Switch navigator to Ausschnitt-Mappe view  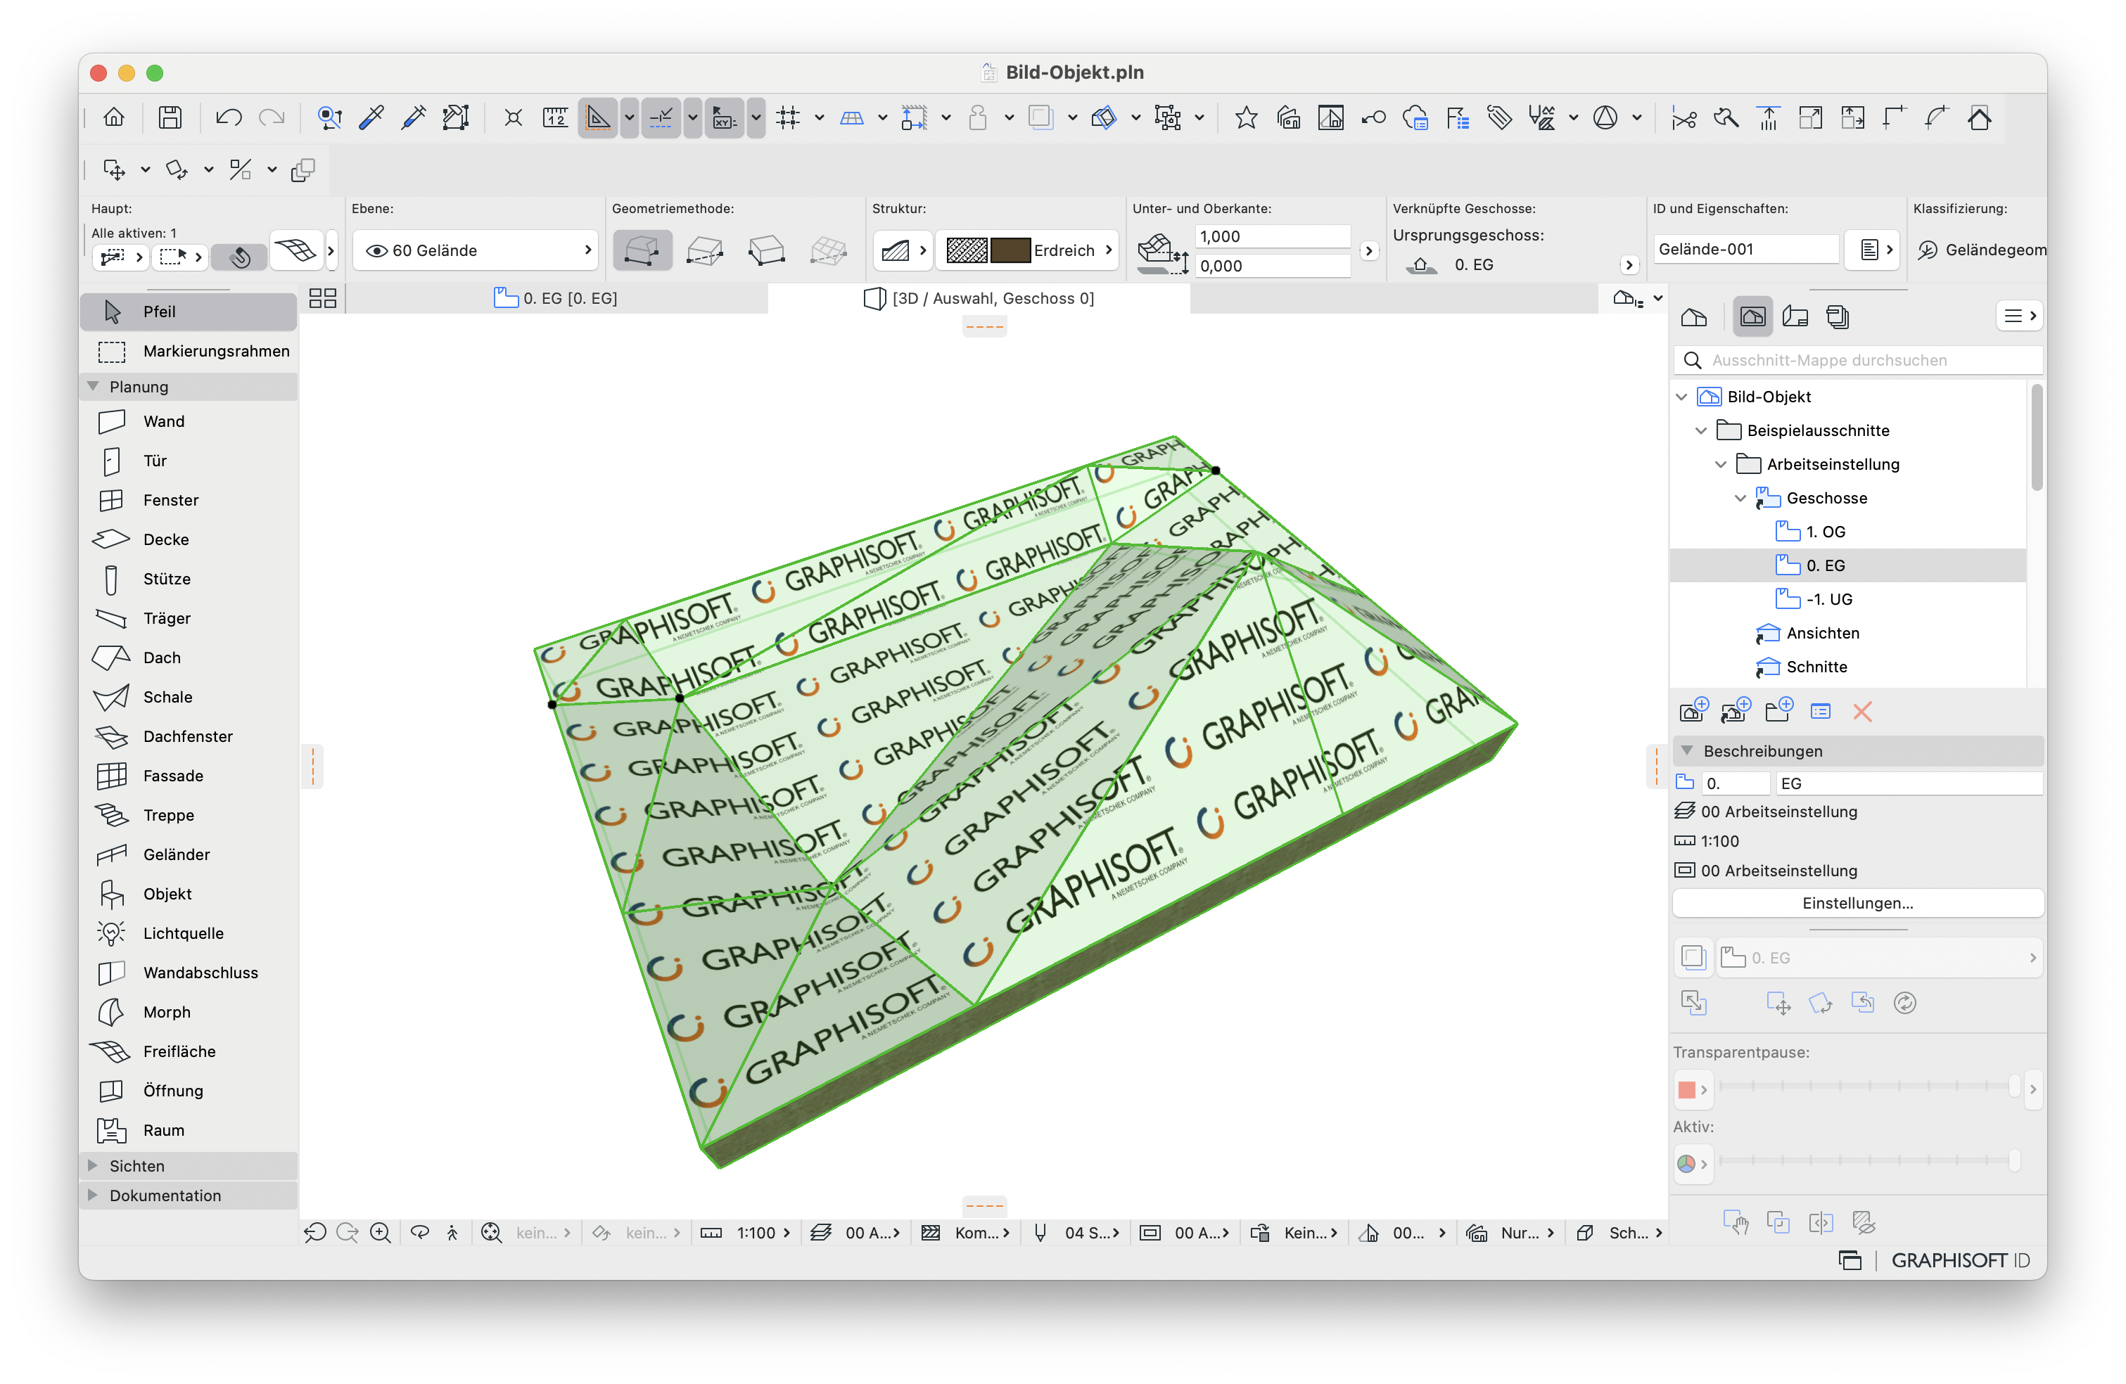(1752, 317)
